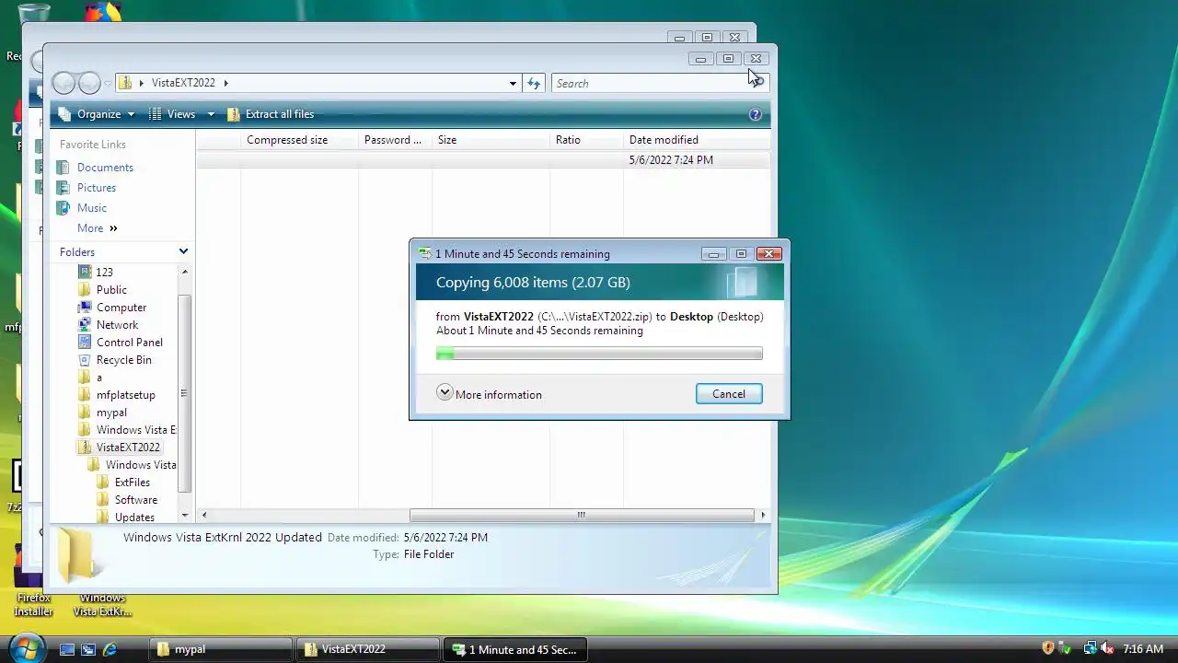
Task: Open the Views dropdown arrow
Action: click(x=211, y=114)
